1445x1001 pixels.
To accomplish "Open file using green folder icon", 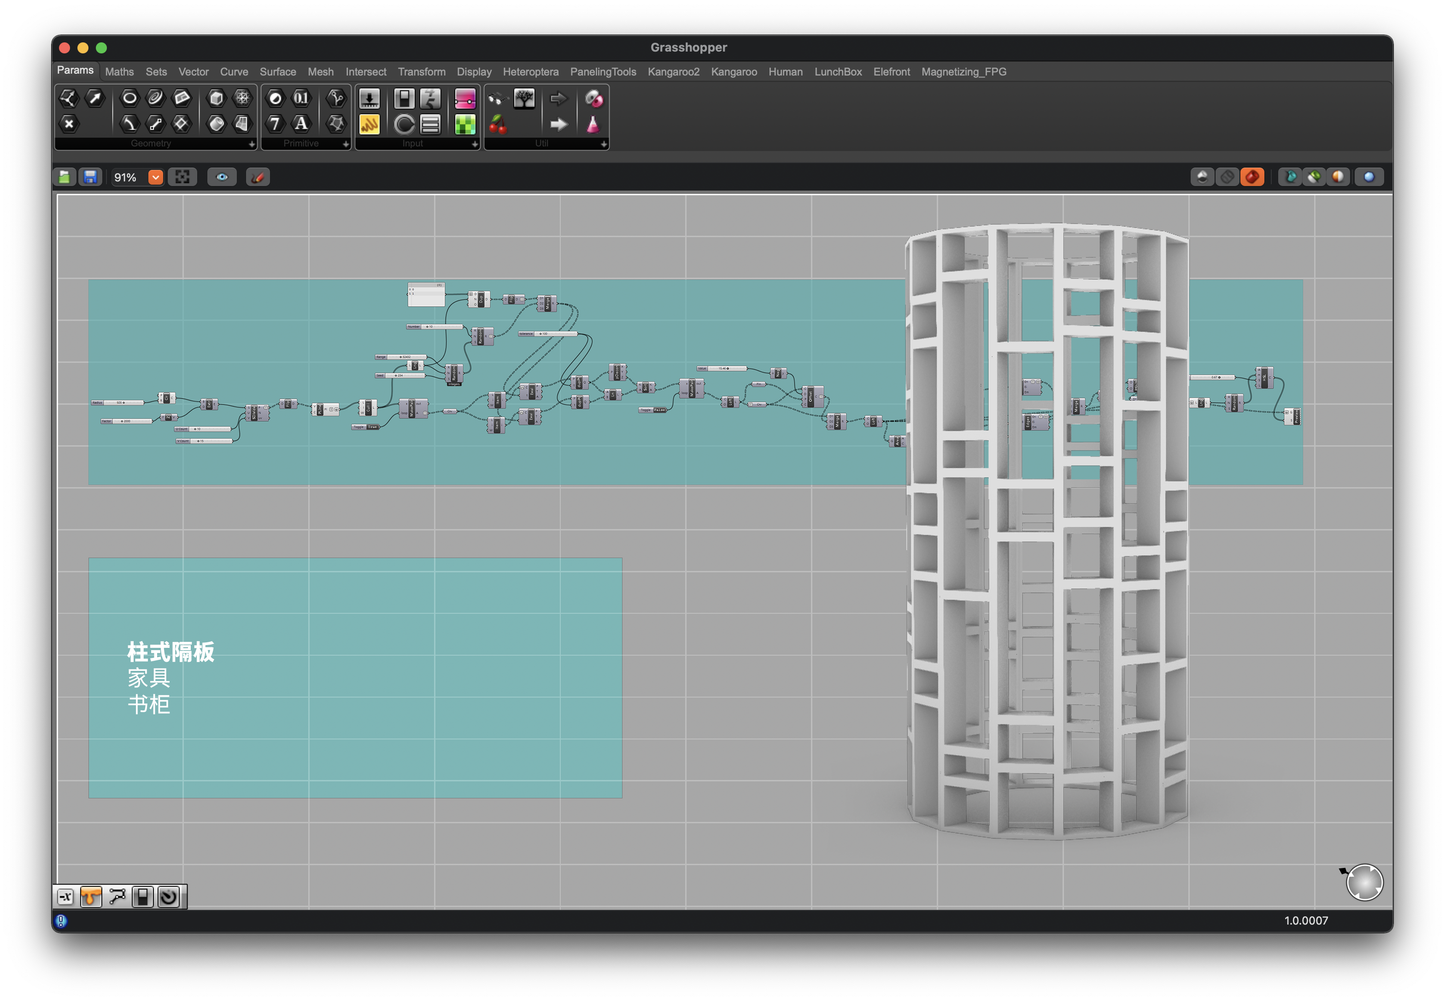I will tap(65, 177).
